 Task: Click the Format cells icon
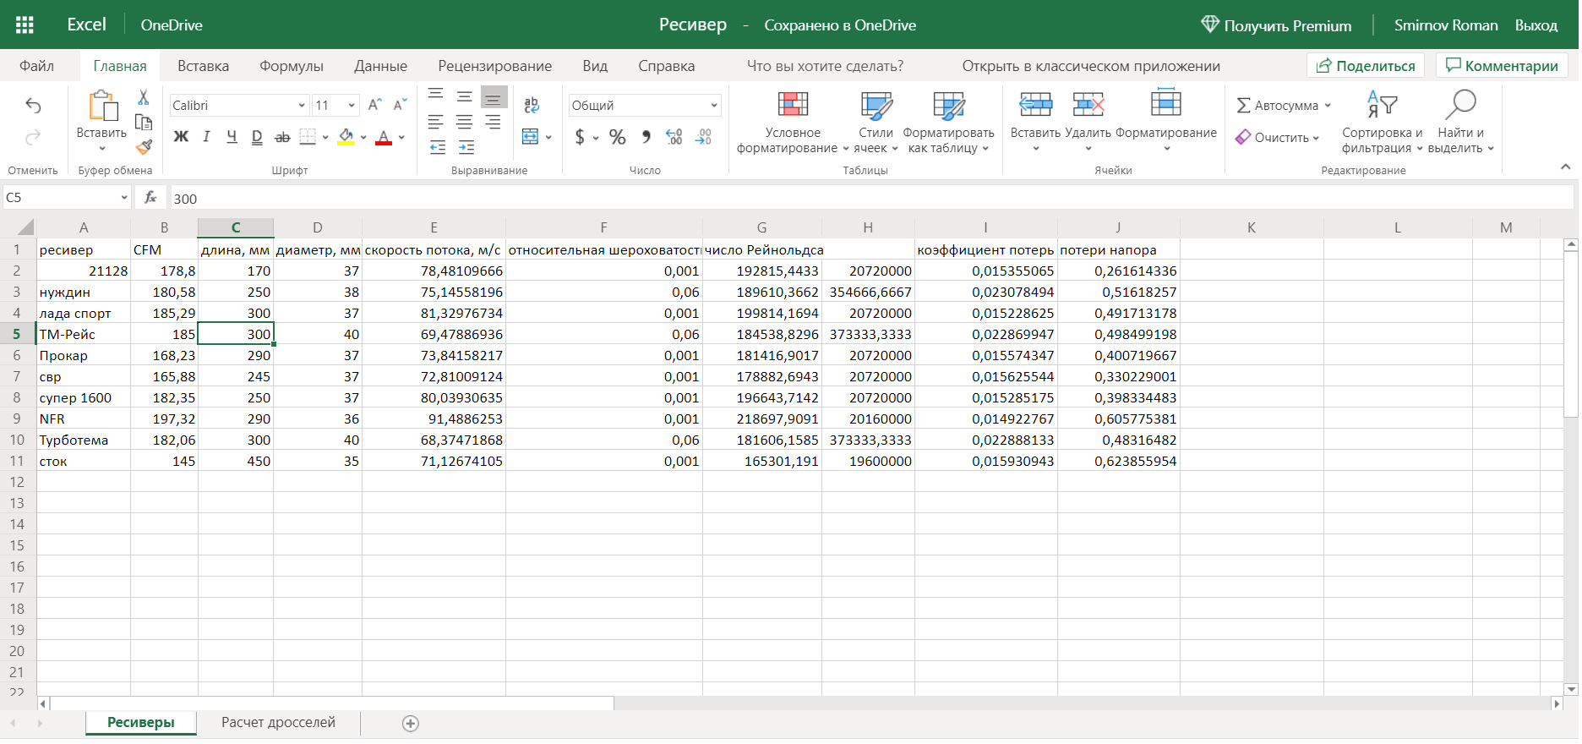[1166, 103]
